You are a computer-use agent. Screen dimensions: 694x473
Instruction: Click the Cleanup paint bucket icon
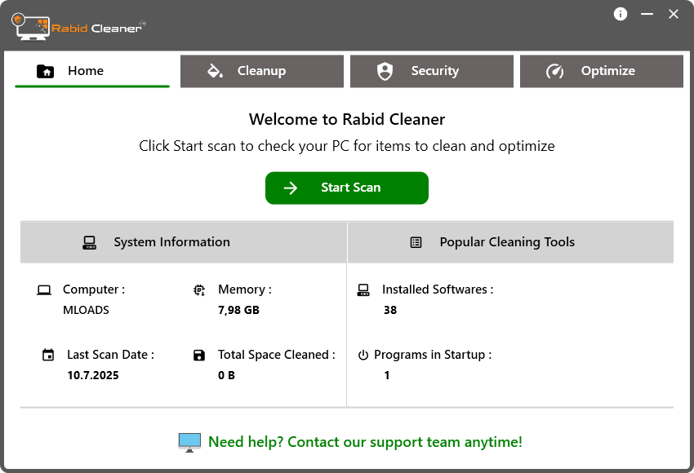(x=216, y=71)
